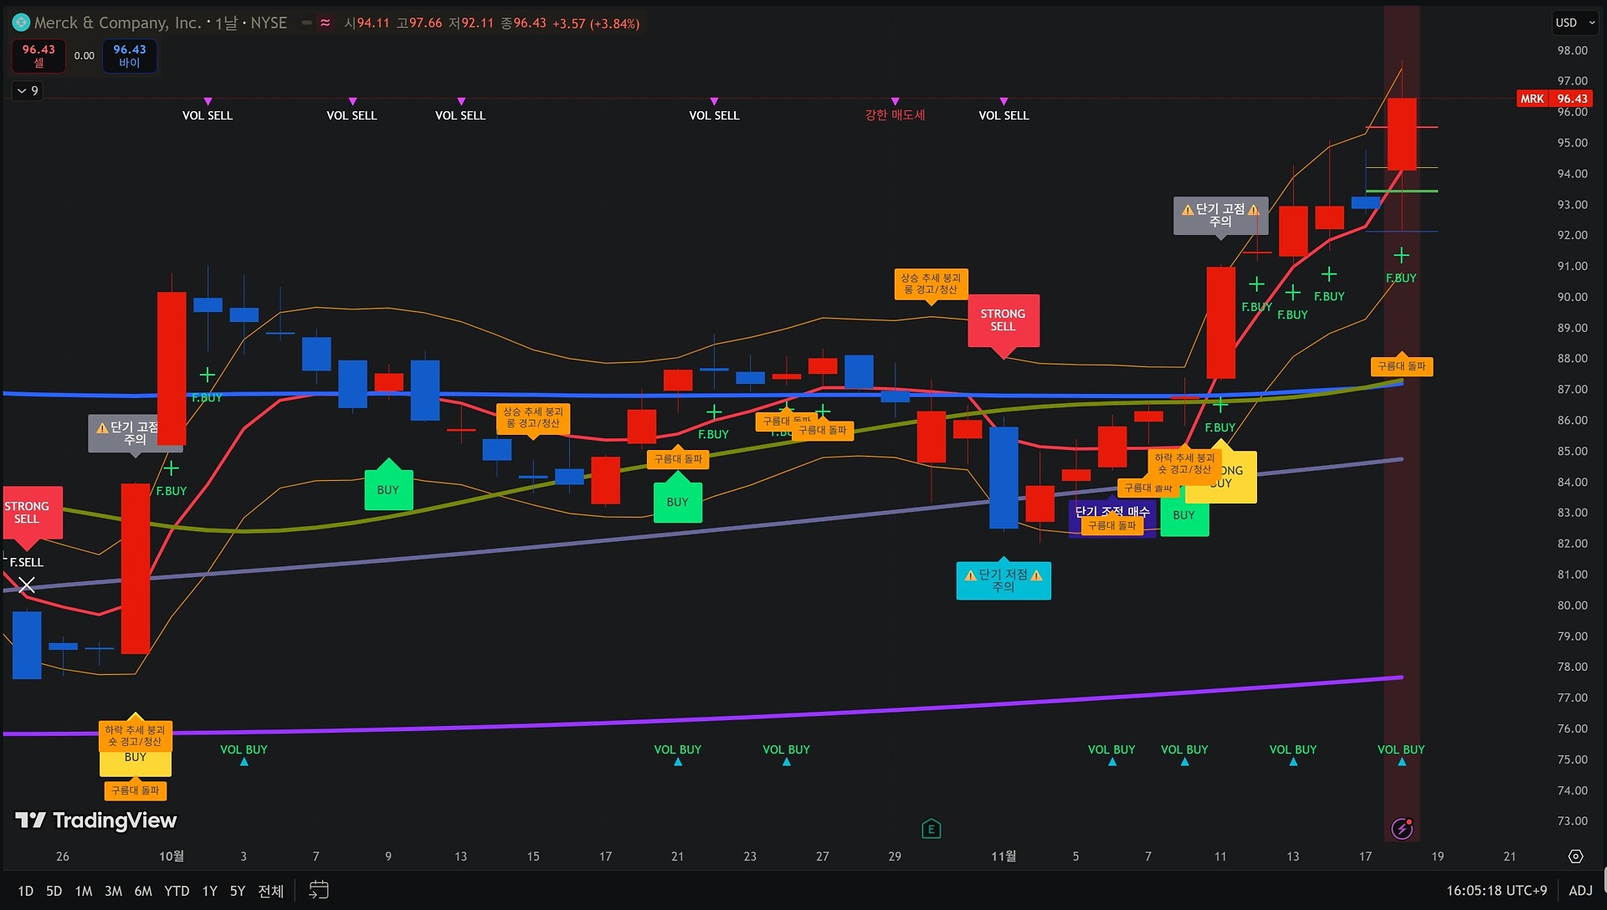The image size is (1607, 910).
Task: Click the blue 96.43 buy button
Action: (130, 55)
